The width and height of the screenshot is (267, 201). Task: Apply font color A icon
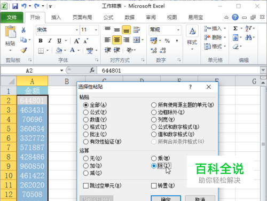tap(73, 50)
